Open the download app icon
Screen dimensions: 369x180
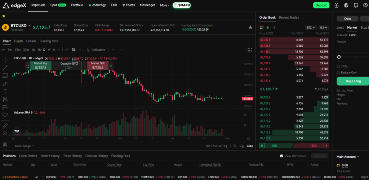pyautogui.click(x=337, y=5)
